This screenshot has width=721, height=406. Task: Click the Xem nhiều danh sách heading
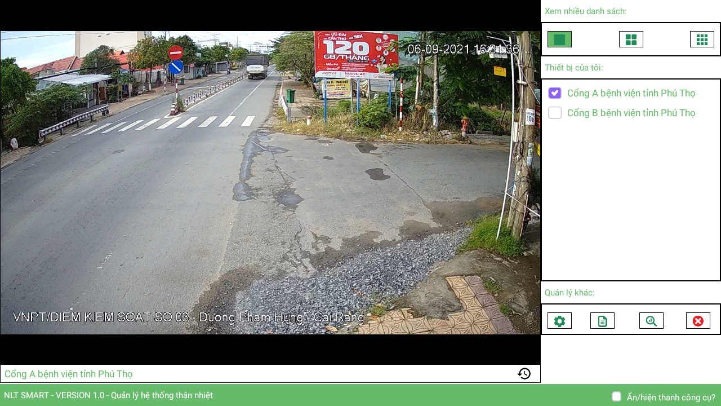click(585, 11)
